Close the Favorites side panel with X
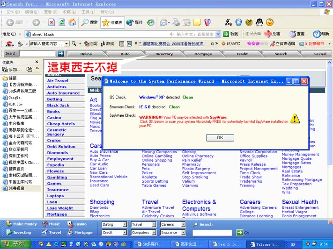The width and height of the screenshot is (333, 249). tap(37, 62)
